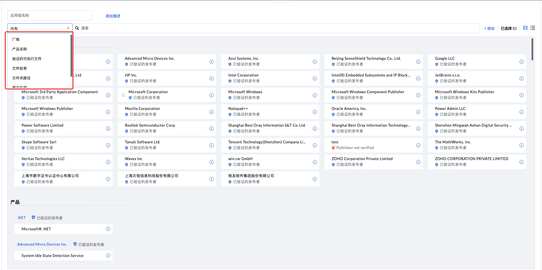Open info icon for test publisher card
This screenshot has height=270, width=542.
click(418, 145)
